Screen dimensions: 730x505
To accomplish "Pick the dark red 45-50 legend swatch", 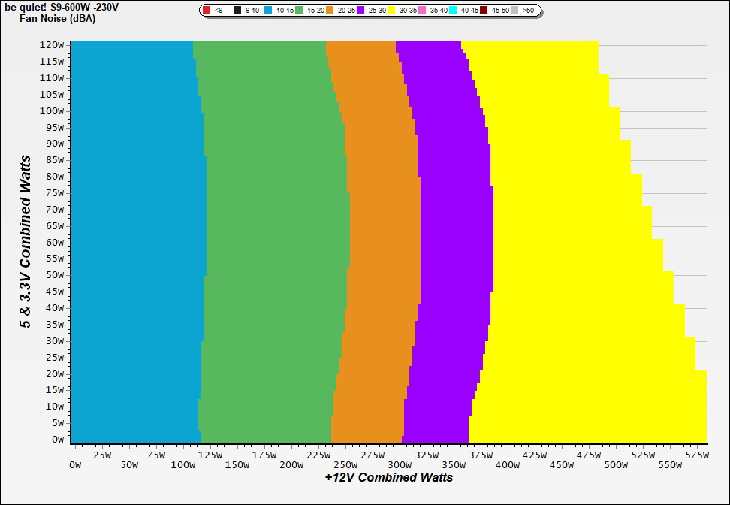I will pos(484,11).
